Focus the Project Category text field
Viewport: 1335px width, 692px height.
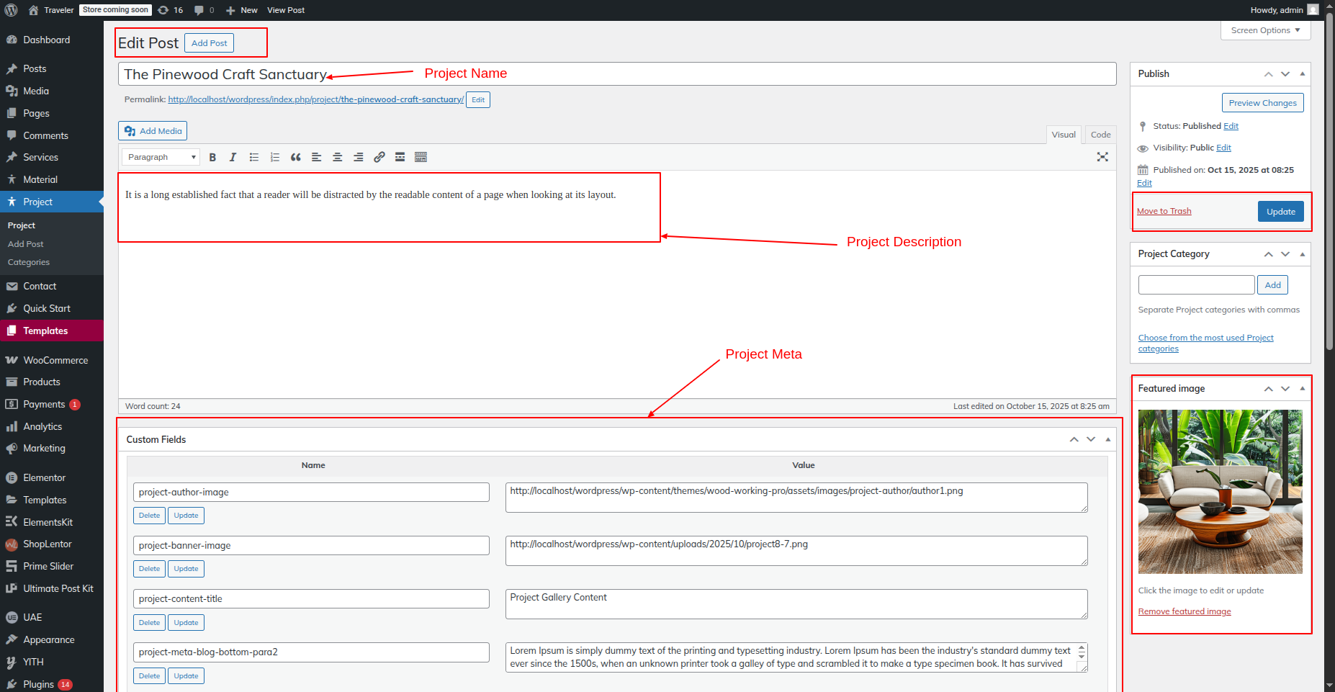[x=1196, y=285]
